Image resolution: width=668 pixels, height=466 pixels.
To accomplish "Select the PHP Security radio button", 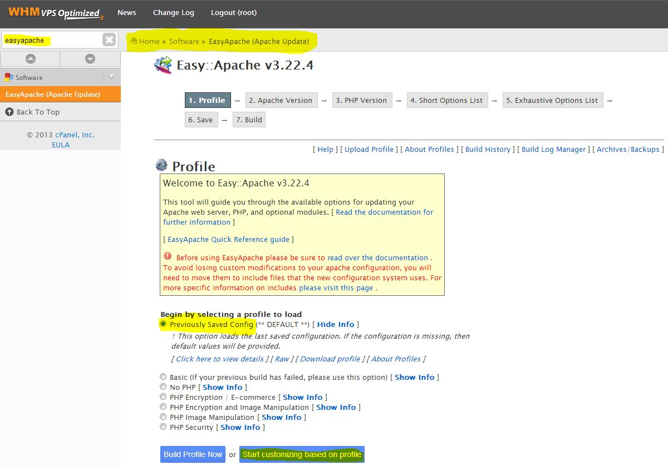I will [x=163, y=427].
